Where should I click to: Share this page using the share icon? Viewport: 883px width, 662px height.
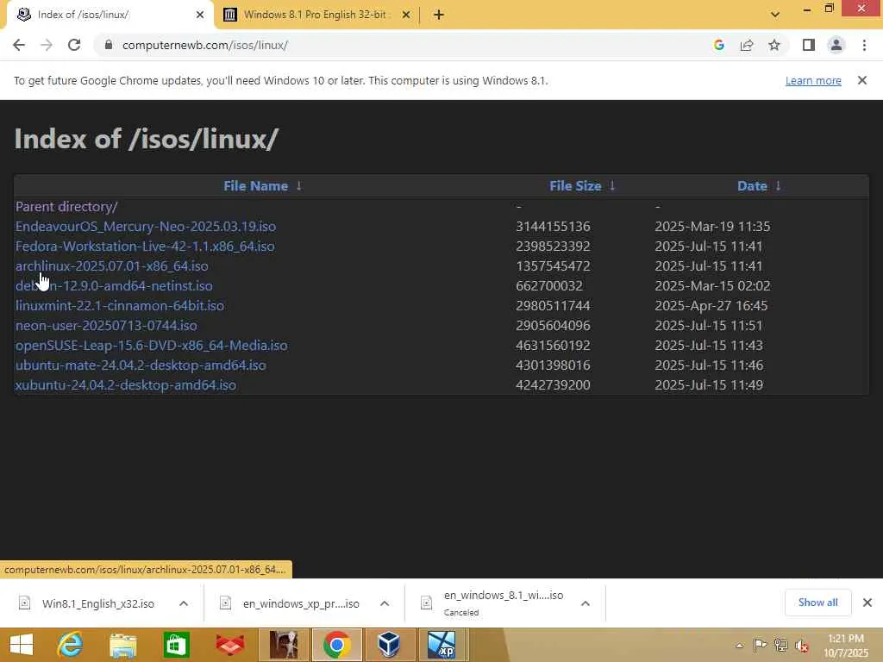click(x=747, y=45)
